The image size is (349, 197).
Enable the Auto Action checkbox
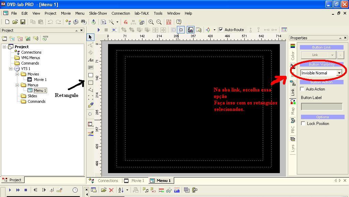pyautogui.click(x=302, y=89)
